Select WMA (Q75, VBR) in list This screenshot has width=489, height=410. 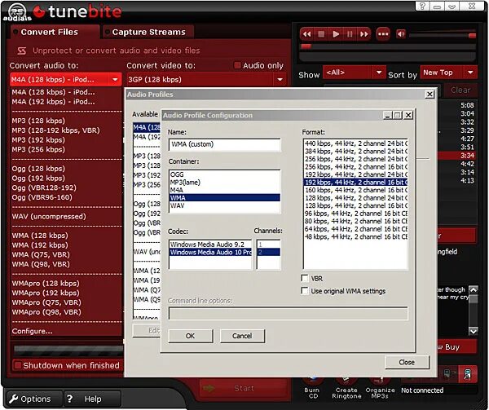coord(41,254)
